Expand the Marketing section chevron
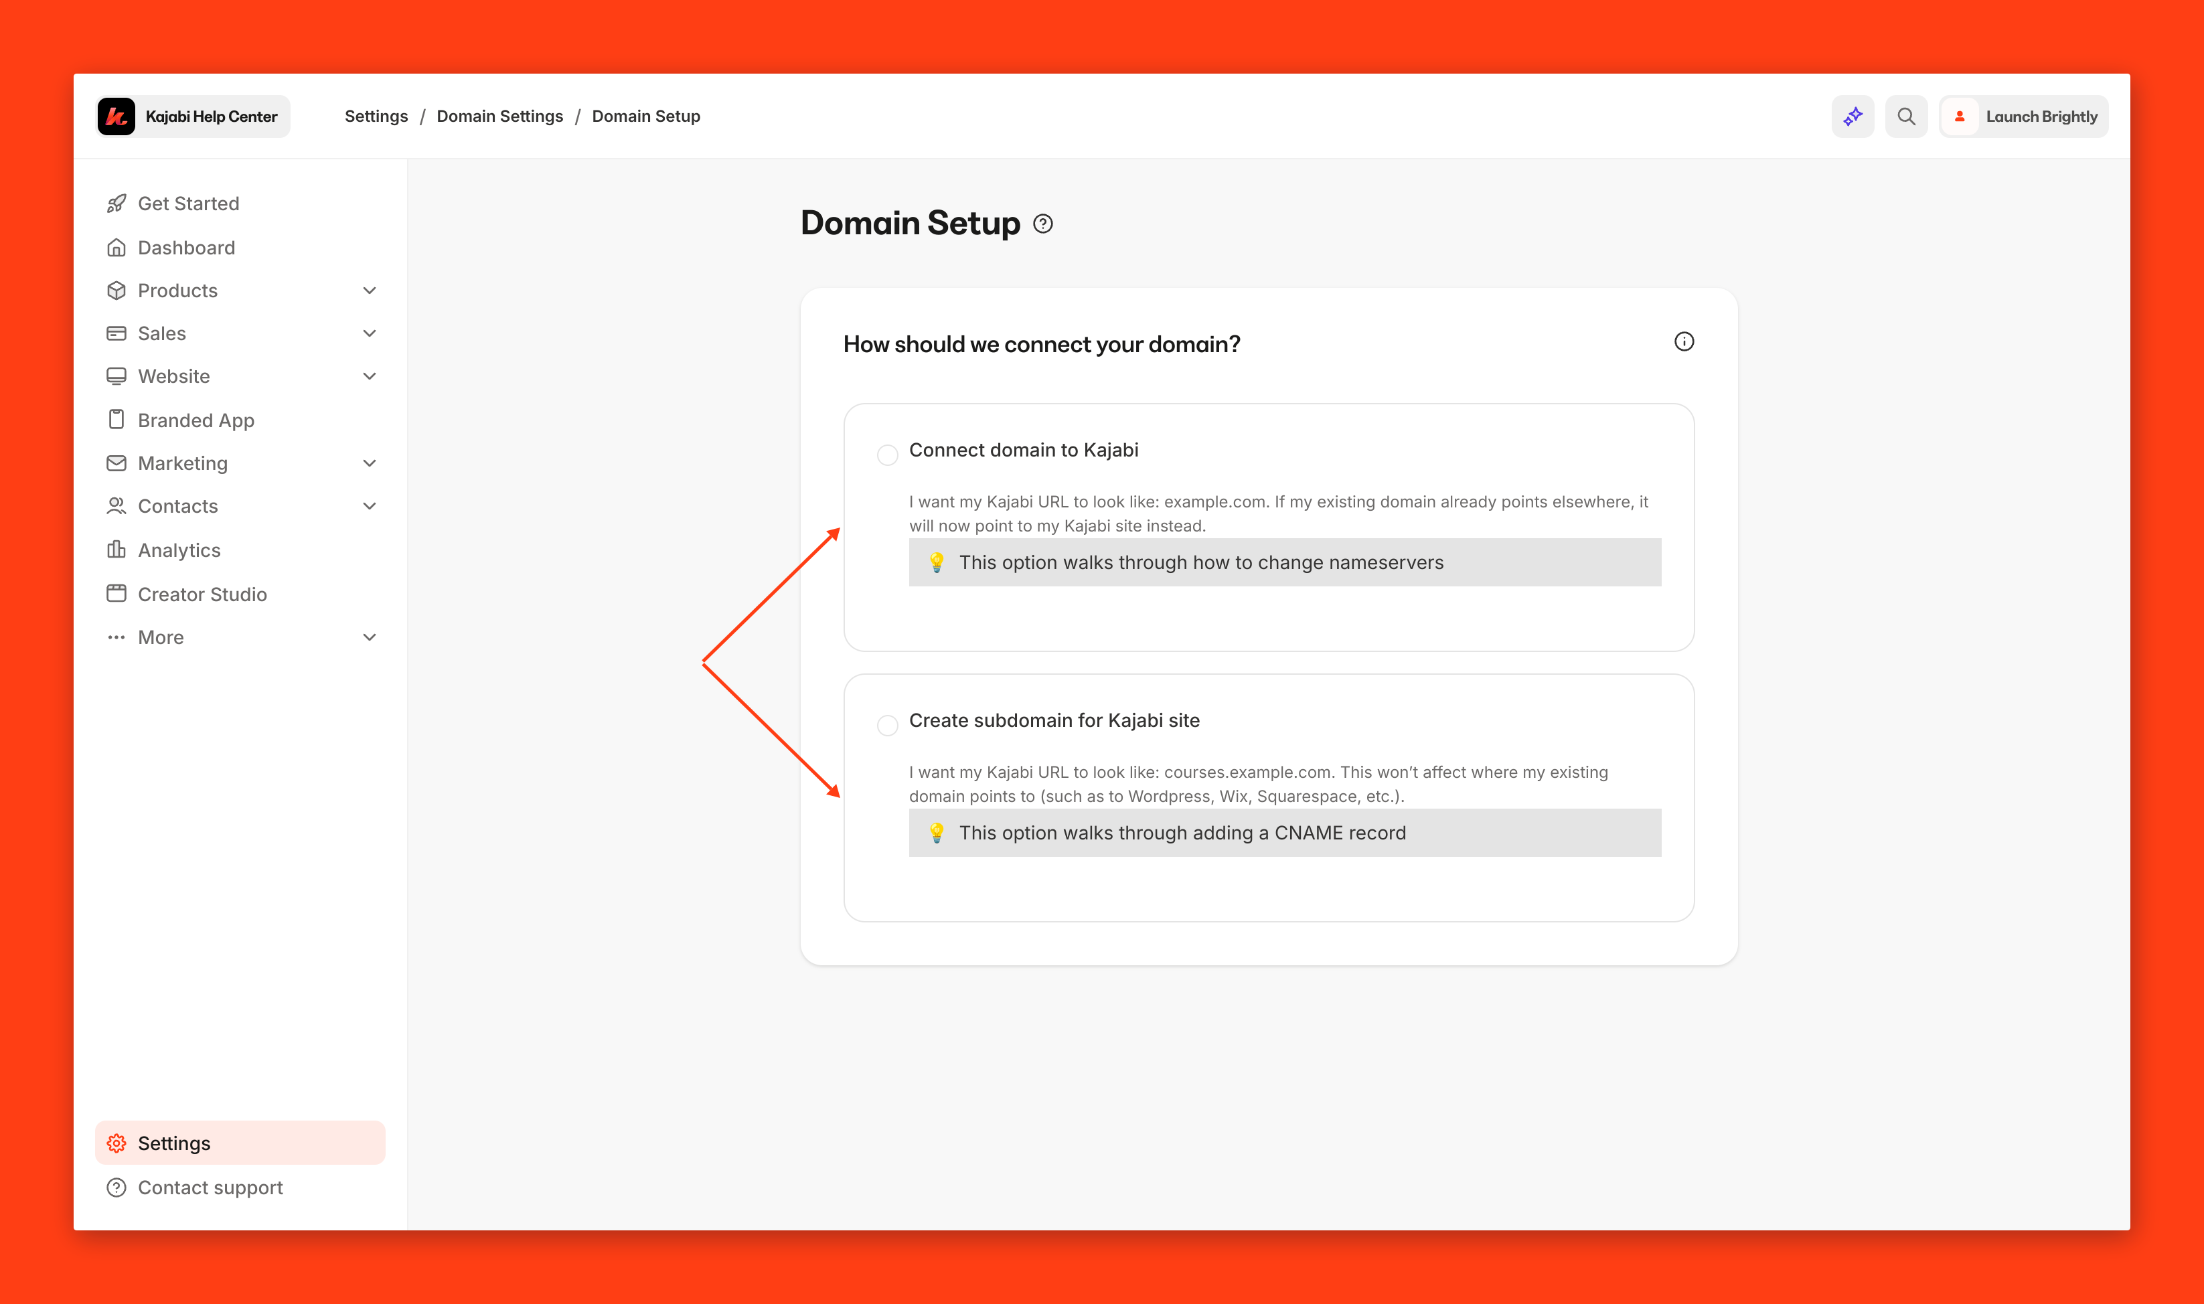Screen dimensions: 2204x1304 [x=369, y=463]
